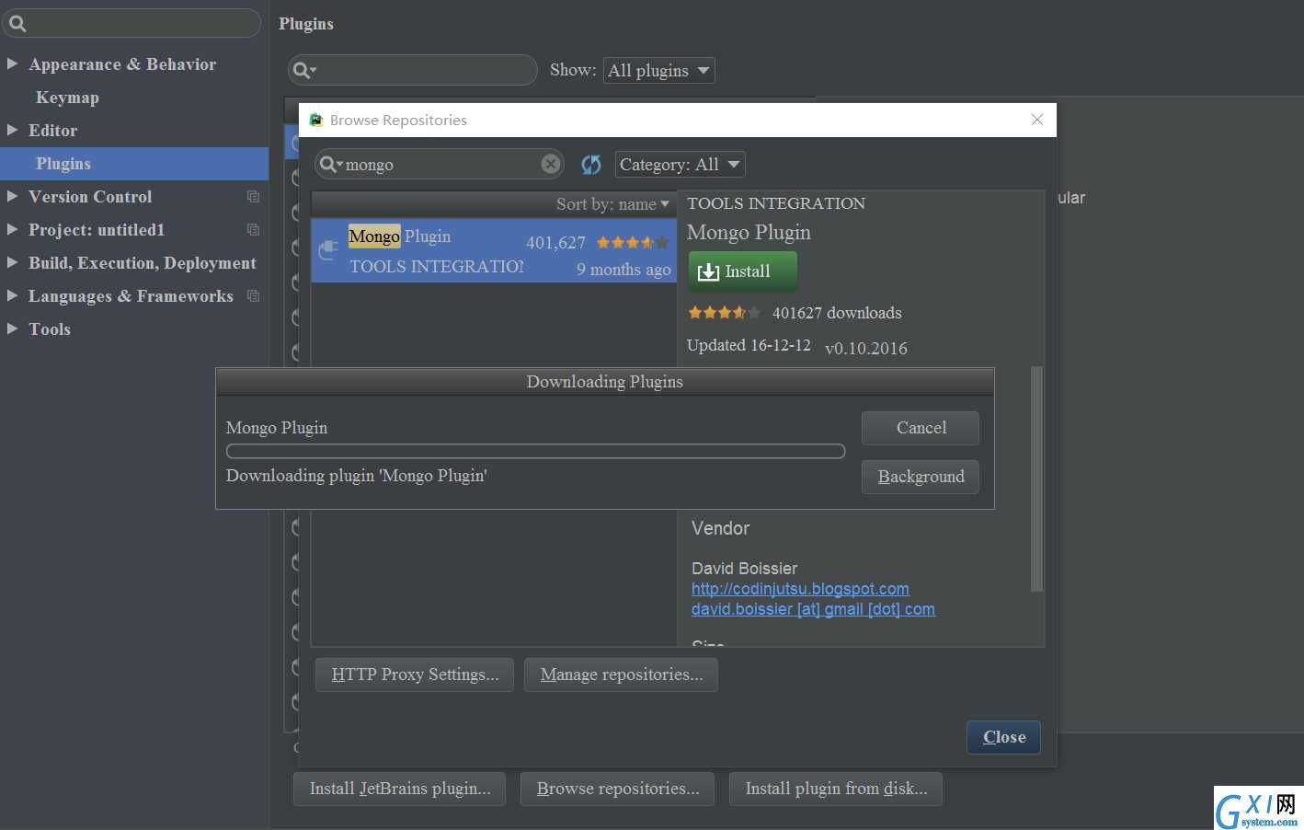Click the Version Control per-project copy icon
1304x830 pixels.
[253, 197]
